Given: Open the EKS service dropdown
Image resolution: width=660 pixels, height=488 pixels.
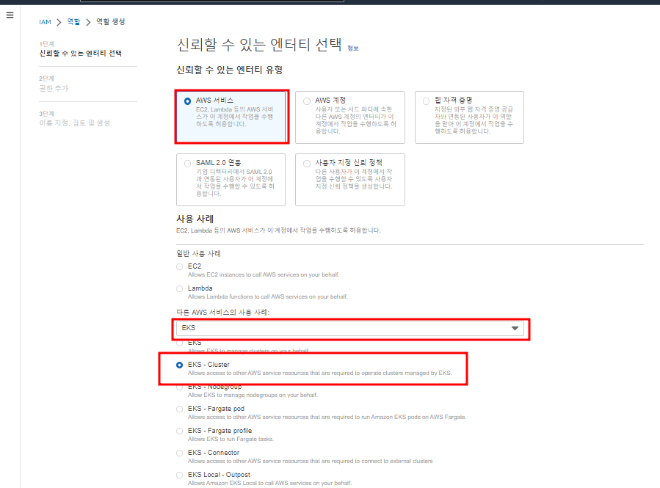Looking at the screenshot, I should click(x=350, y=328).
